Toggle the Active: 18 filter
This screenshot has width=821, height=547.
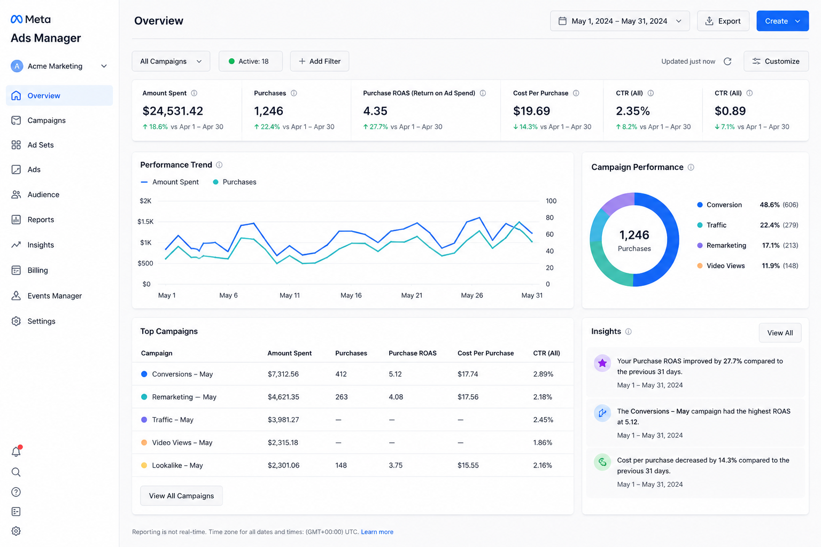[x=251, y=61]
